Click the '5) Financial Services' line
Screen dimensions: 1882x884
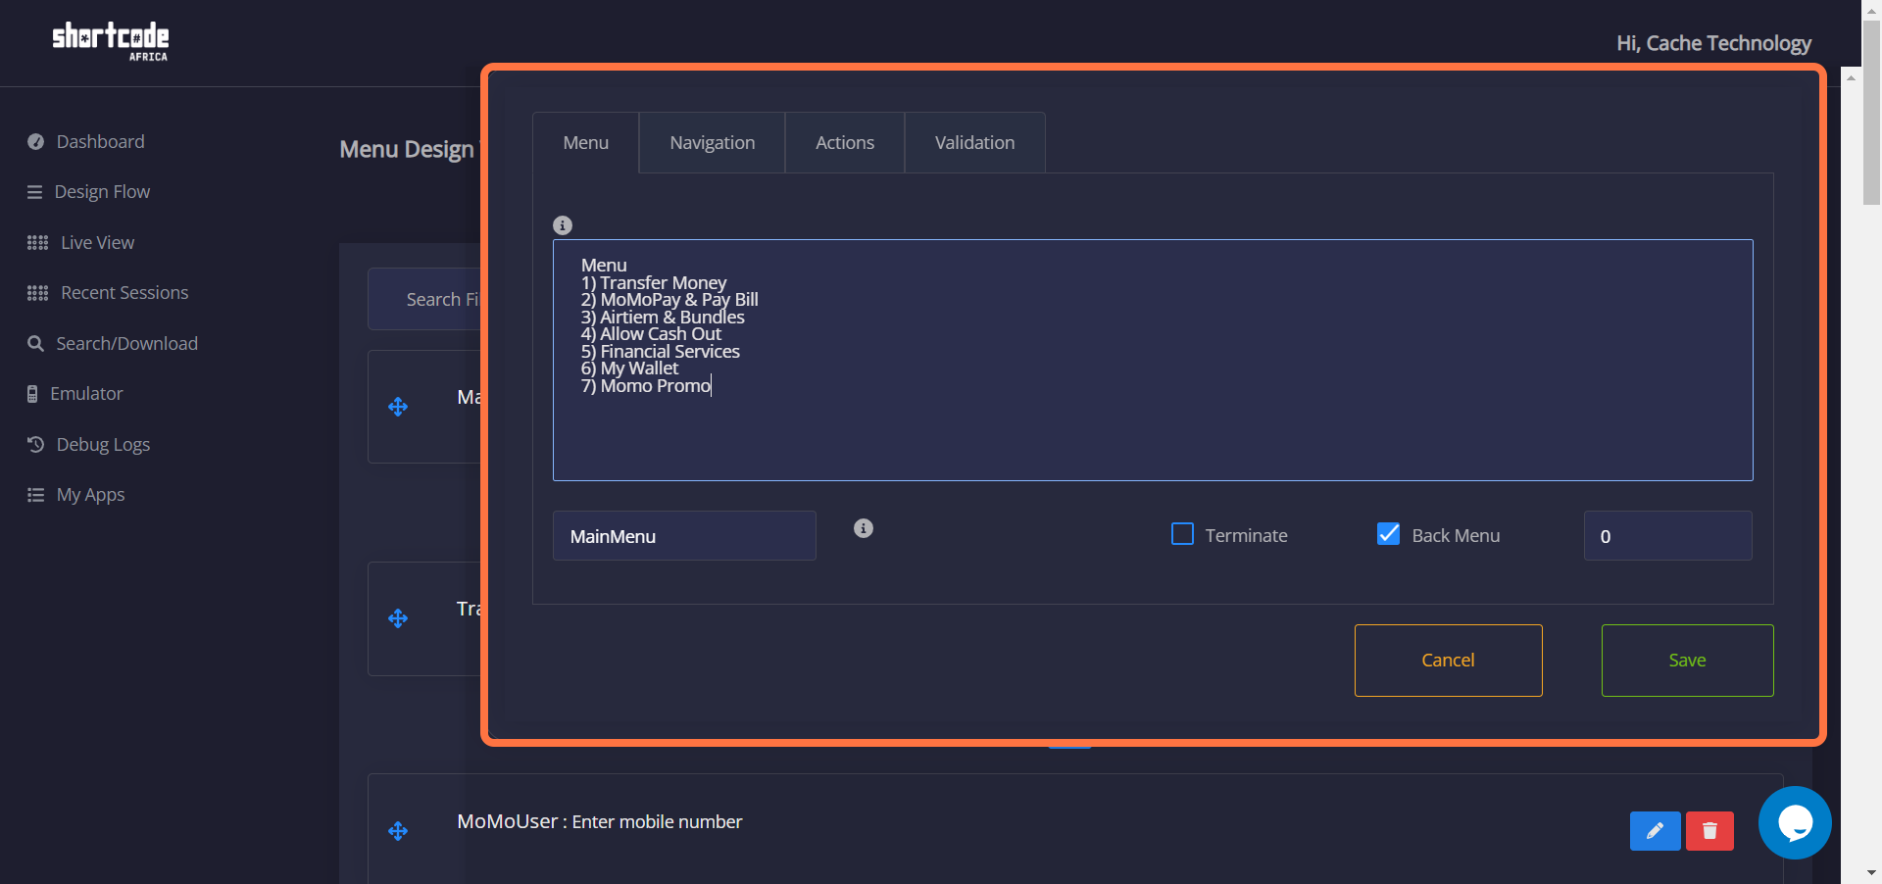click(661, 352)
